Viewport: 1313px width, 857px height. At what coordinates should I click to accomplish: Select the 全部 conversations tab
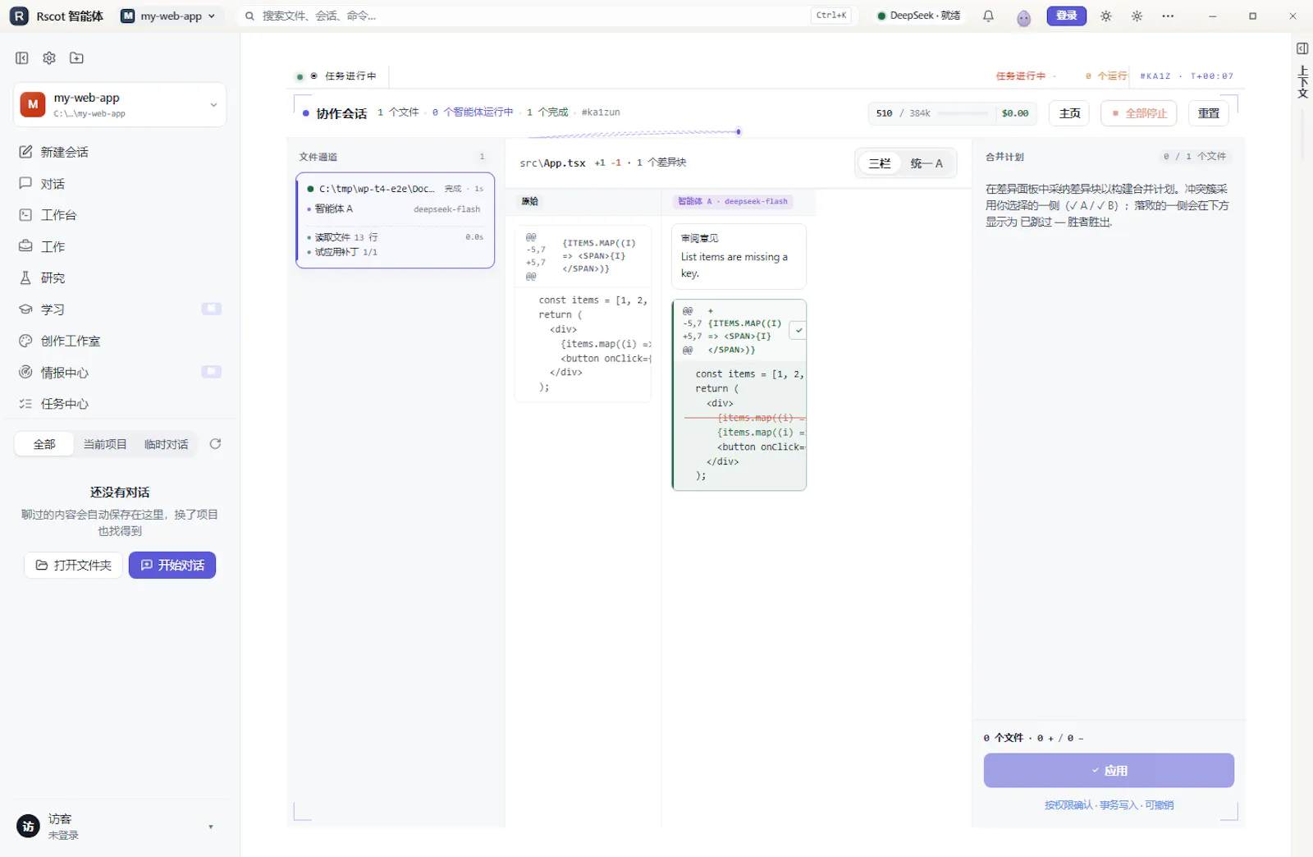pos(44,444)
